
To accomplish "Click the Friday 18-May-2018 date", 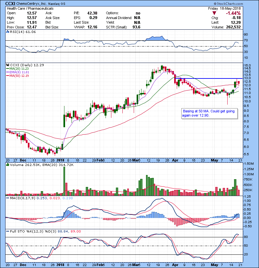I will tap(224, 8).
